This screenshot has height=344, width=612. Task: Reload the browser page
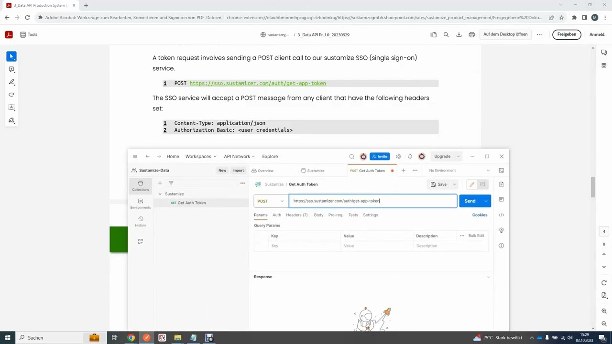[27, 18]
